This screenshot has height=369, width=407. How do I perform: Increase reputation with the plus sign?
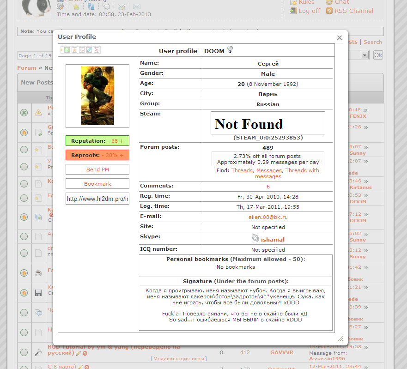(122, 141)
